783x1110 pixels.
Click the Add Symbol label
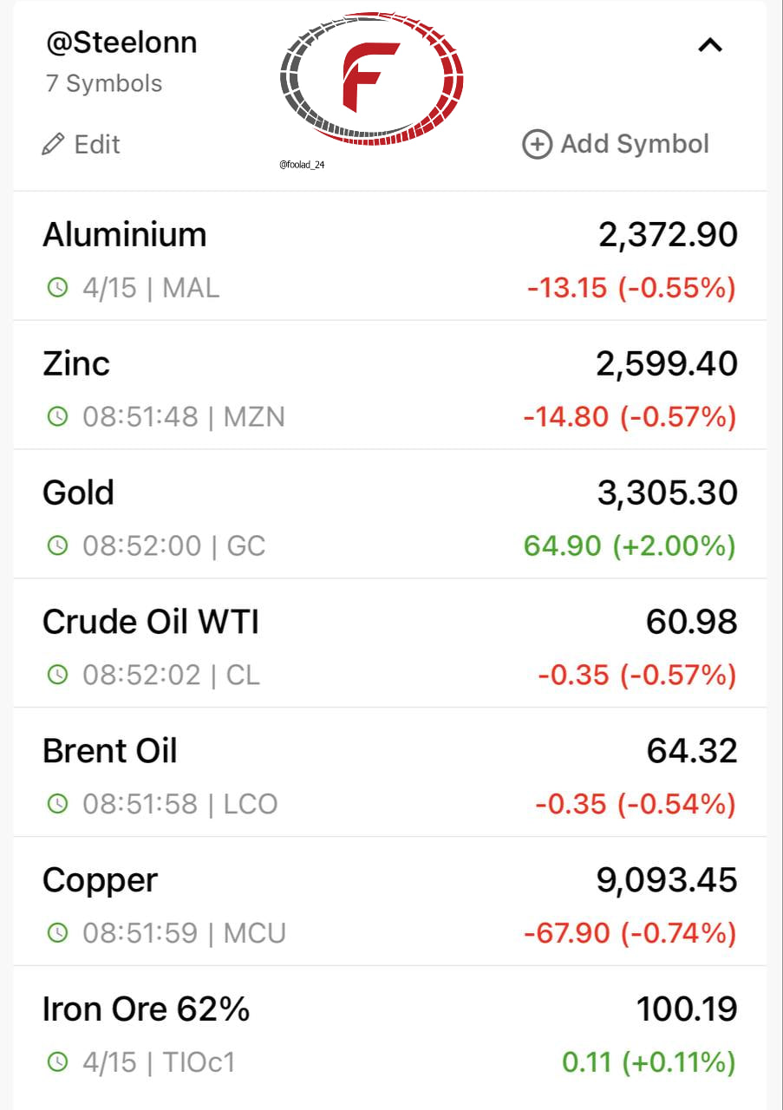coord(635,144)
